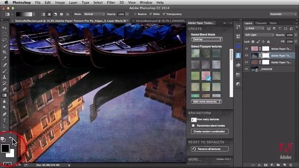The image size is (299, 168).
Task: Click Create new group folder icon
Action: (278, 165)
